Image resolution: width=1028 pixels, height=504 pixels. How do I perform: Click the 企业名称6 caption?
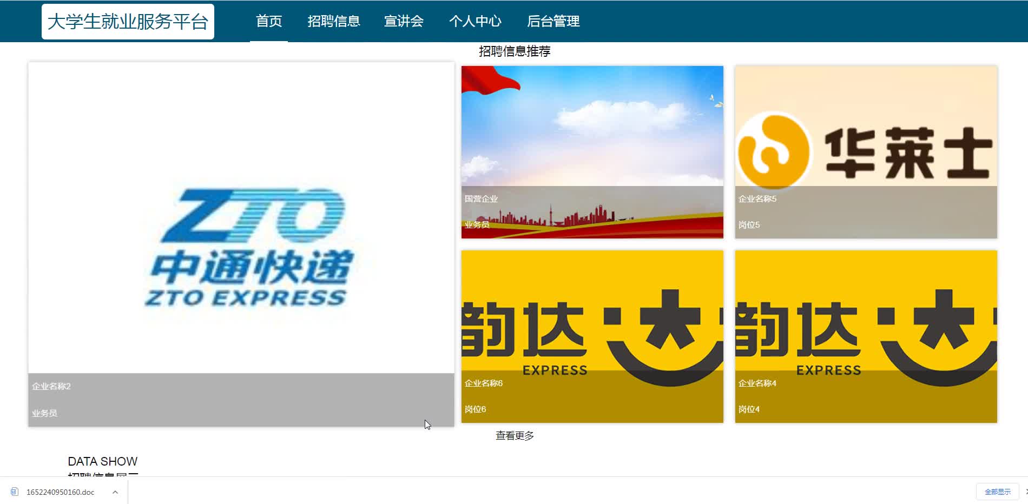[x=484, y=383]
